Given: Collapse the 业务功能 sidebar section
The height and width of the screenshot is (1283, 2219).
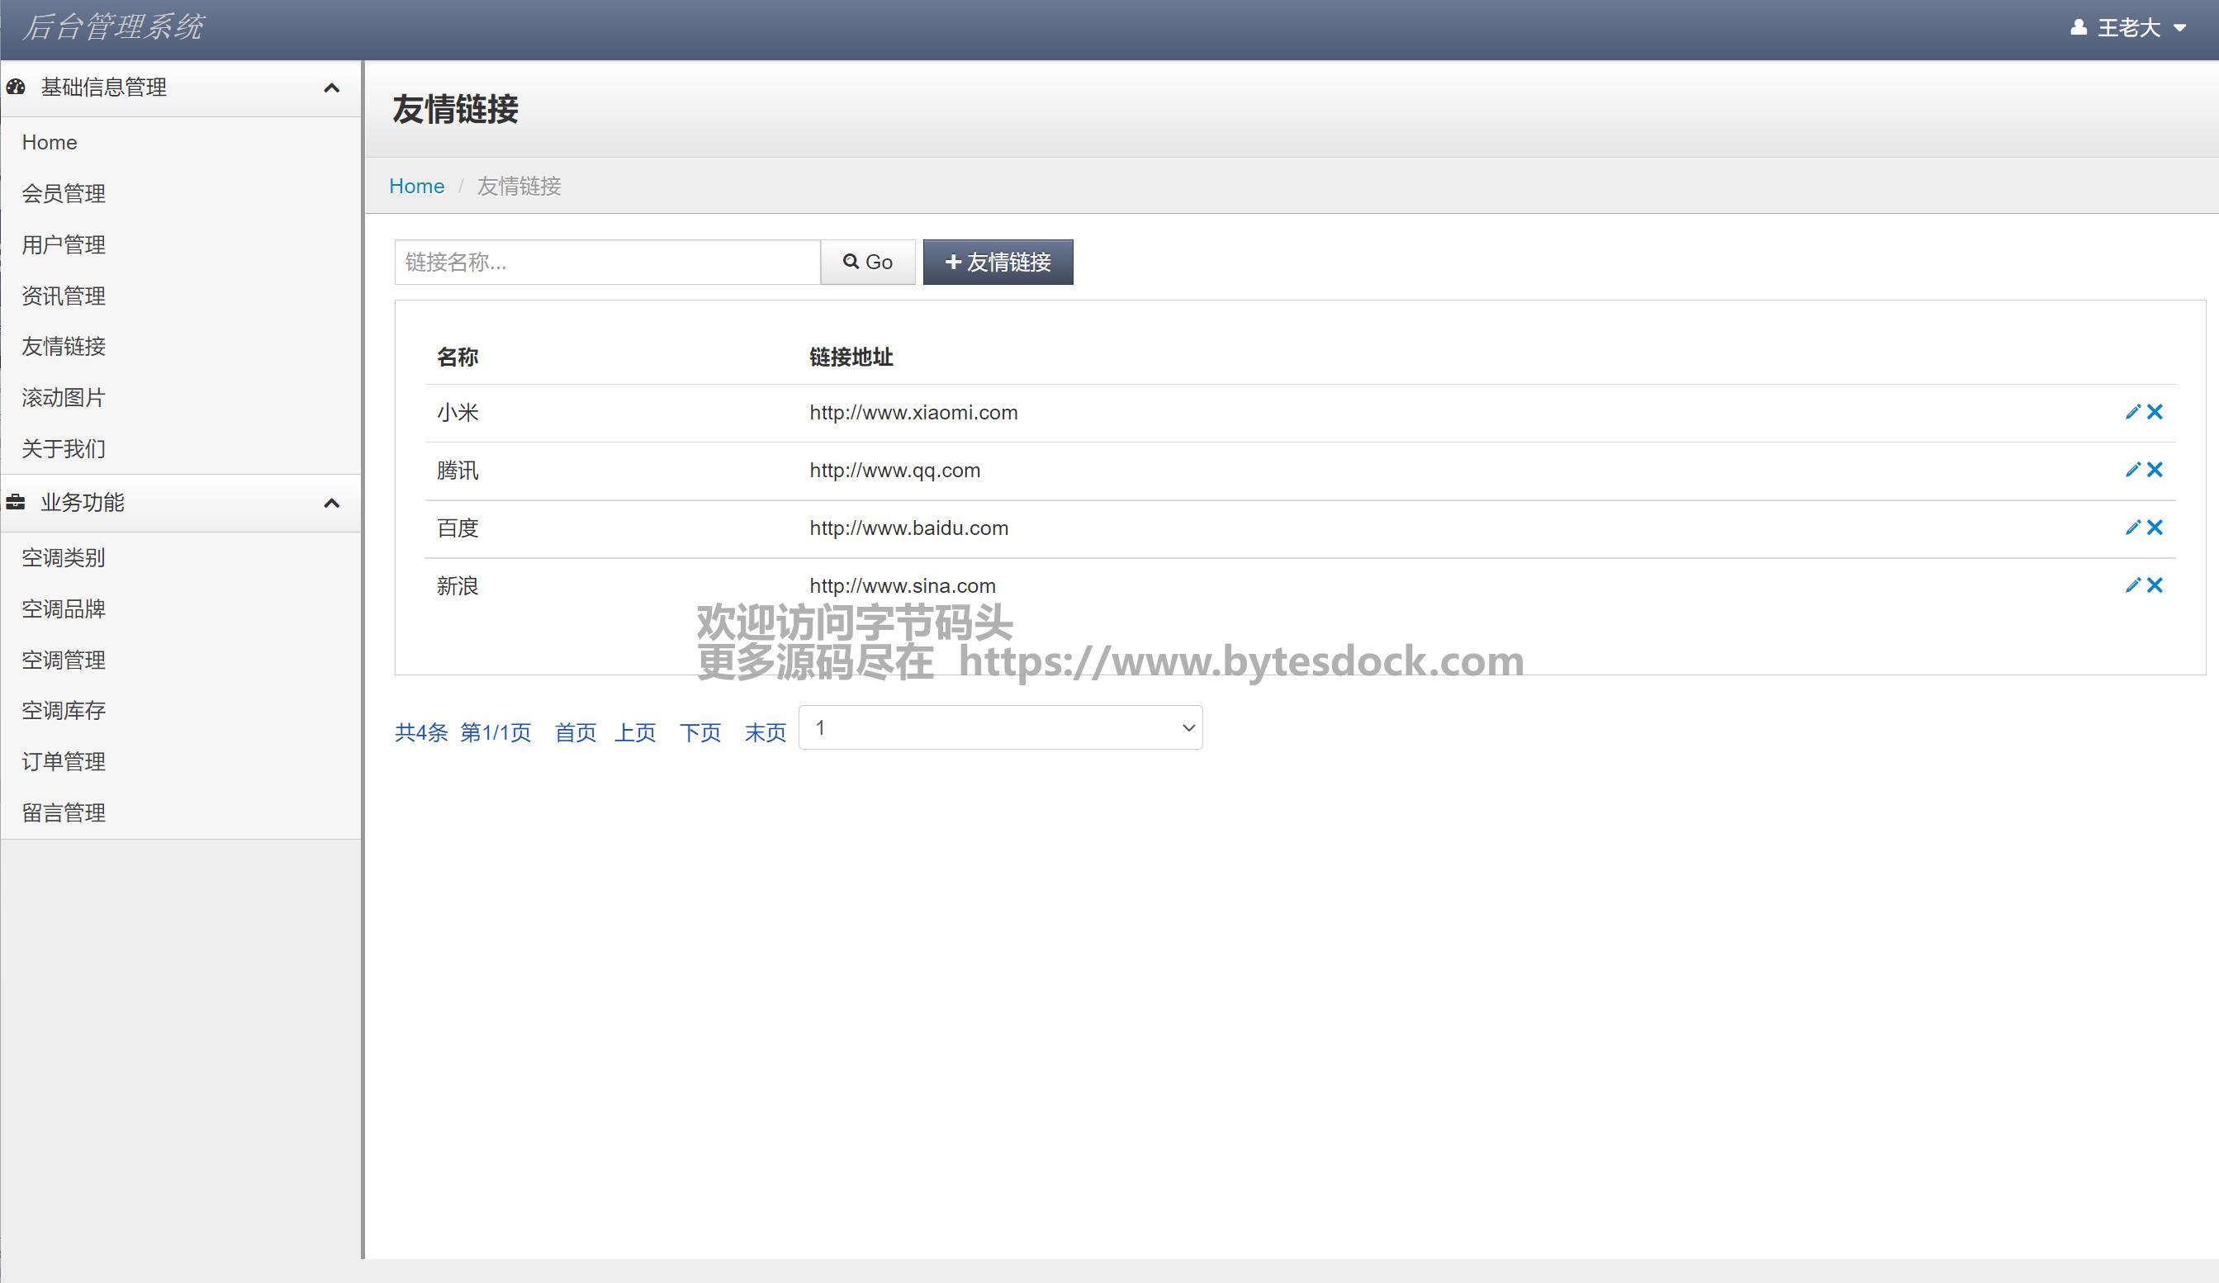Looking at the screenshot, I should (x=331, y=503).
